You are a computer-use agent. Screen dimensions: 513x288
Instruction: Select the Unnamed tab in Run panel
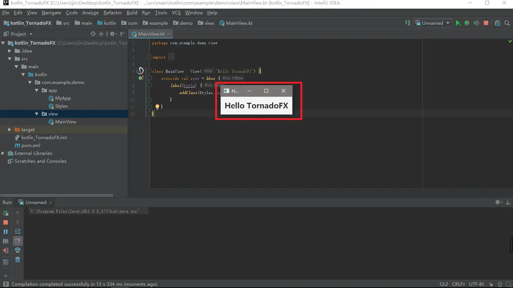pyautogui.click(x=36, y=202)
